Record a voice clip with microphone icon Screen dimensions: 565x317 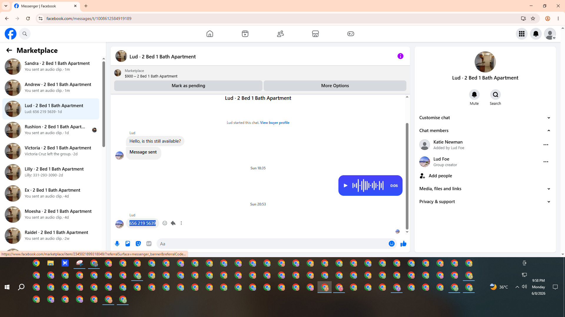point(117,244)
